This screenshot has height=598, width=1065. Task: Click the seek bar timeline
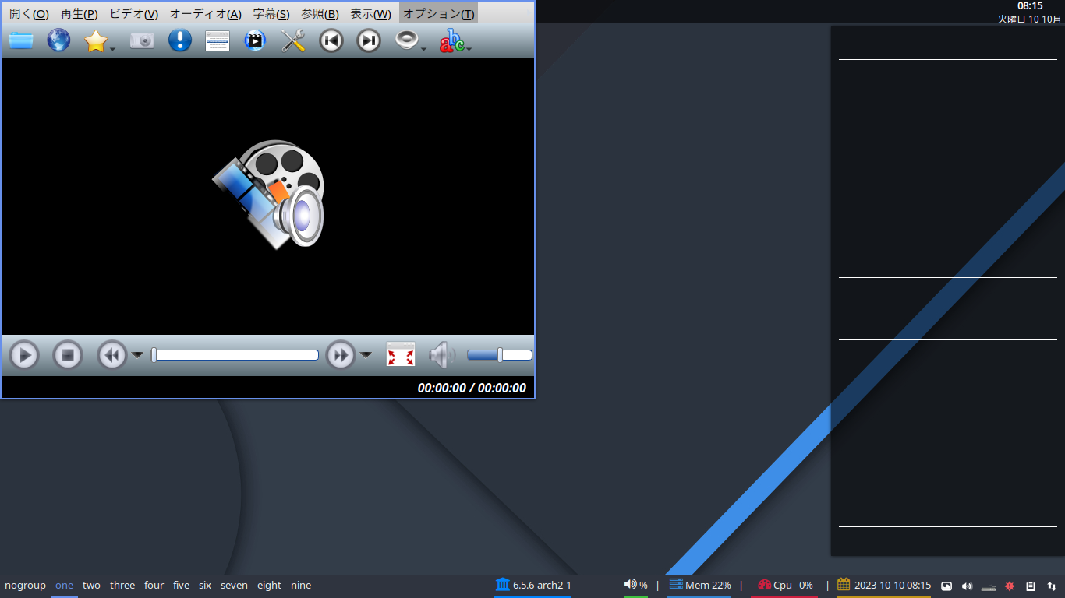[x=235, y=355]
